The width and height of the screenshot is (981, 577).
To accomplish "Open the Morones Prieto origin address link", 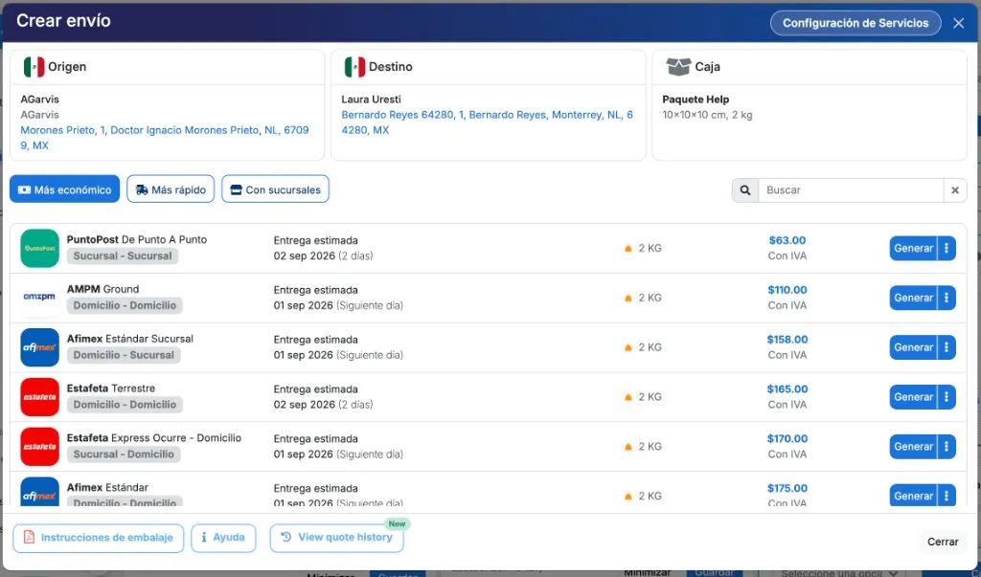I will coord(165,138).
